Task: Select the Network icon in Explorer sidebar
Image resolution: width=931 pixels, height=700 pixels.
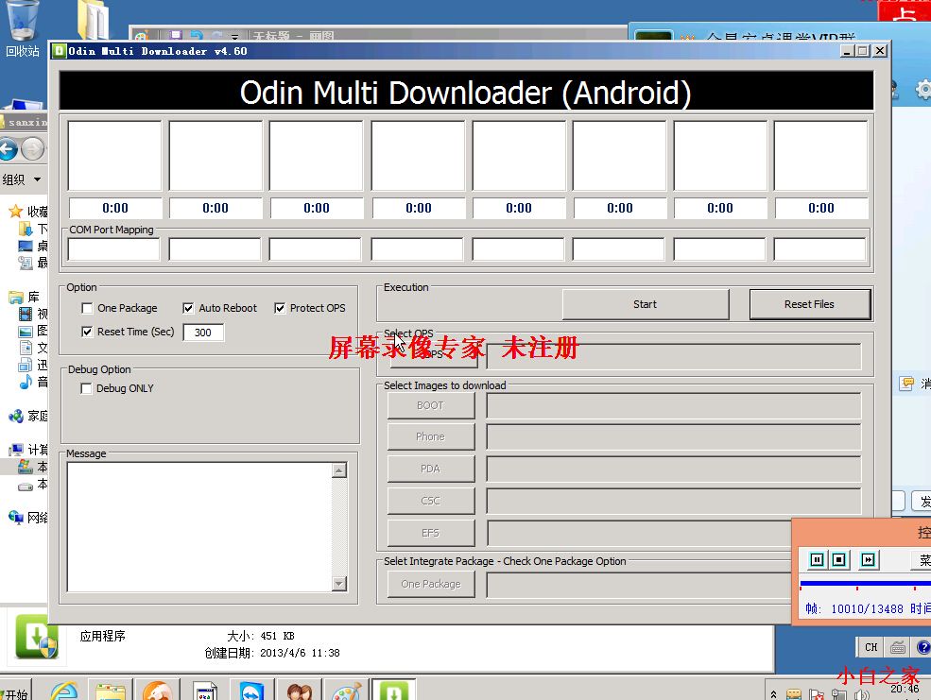Action: coord(16,518)
